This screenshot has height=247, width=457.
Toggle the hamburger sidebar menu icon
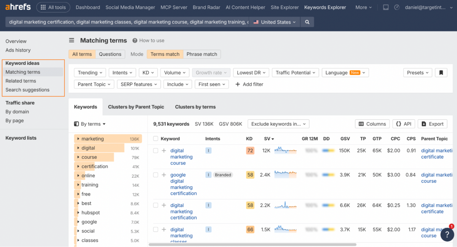(71, 41)
